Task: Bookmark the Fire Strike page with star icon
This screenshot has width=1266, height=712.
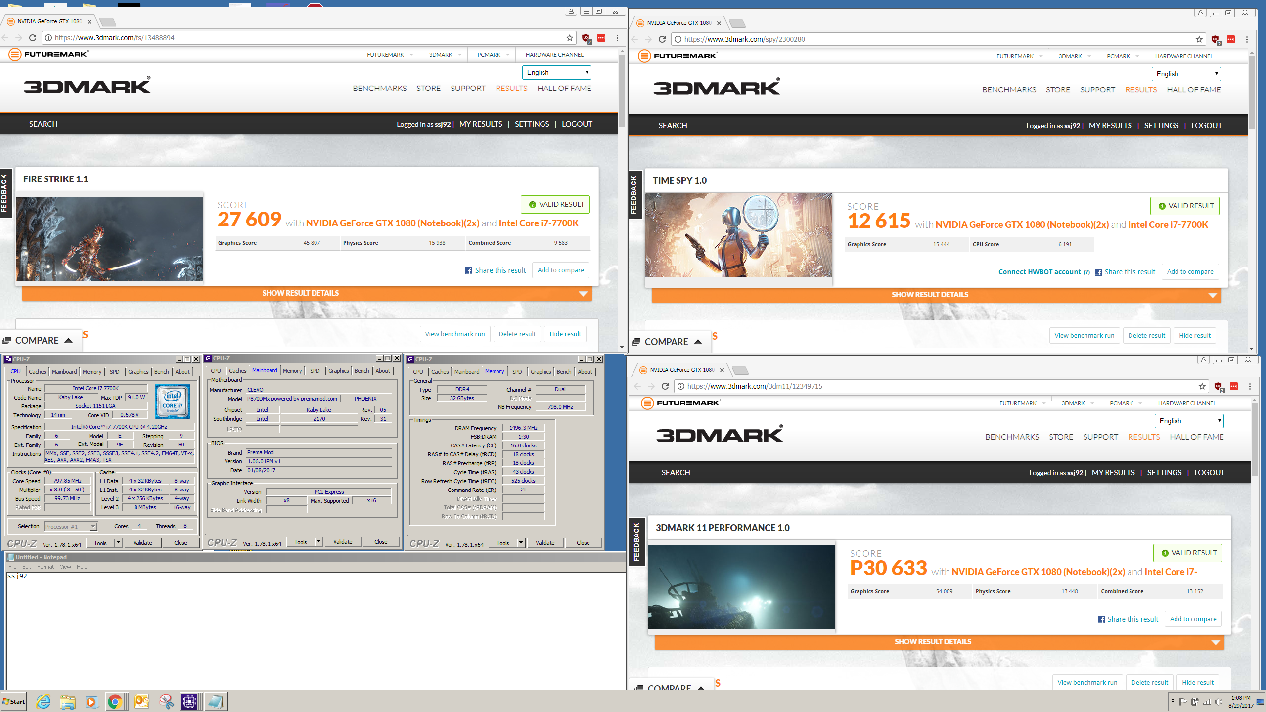Action: (x=570, y=38)
